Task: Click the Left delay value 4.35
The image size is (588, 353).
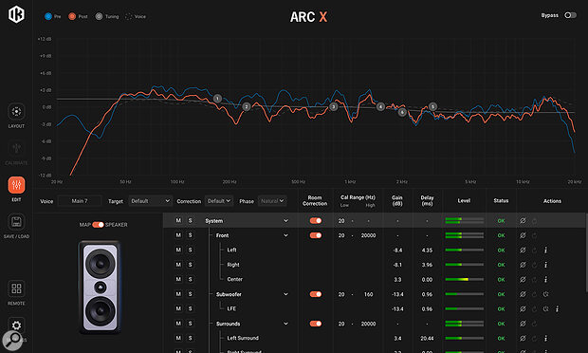Action: point(427,251)
